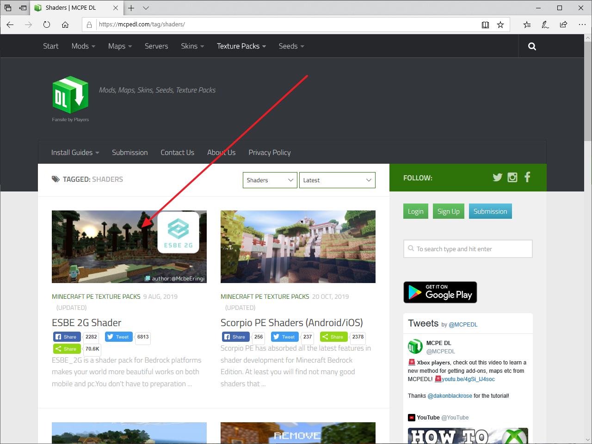Close the Shaders | MCPE DL tab

116,8
